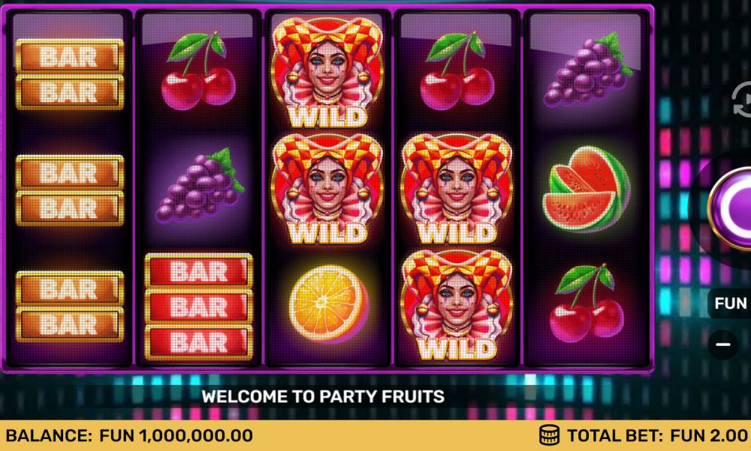Click the grapes symbol on reel five
Image resolution: width=751 pixels, height=451 pixels.
coord(588,69)
